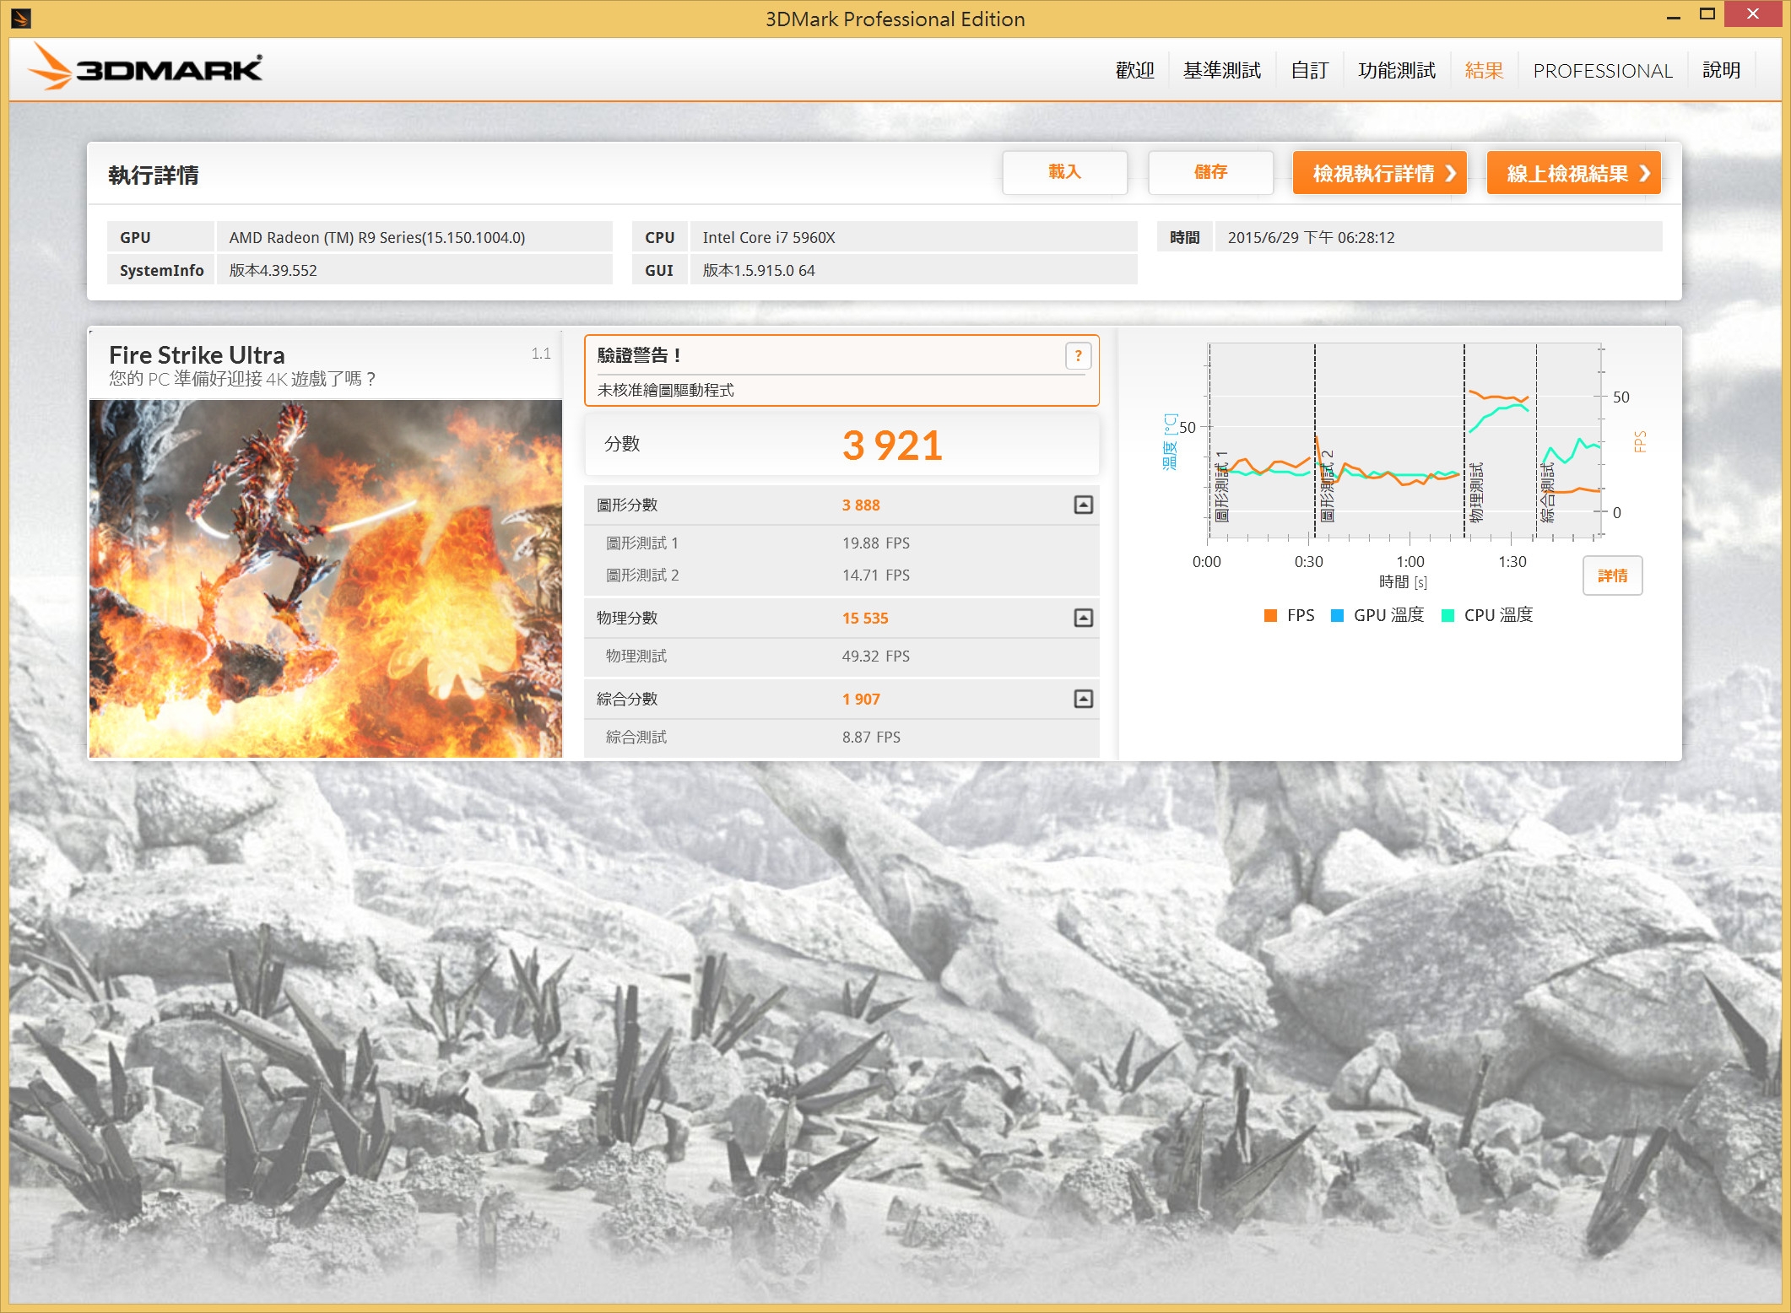Click the 物理測試 marker in the chart
The height and width of the screenshot is (1313, 1791).
pos(1475,493)
